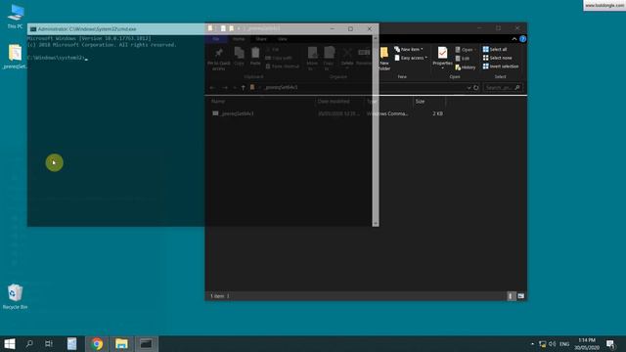Click the Explorer search box

(x=503, y=87)
